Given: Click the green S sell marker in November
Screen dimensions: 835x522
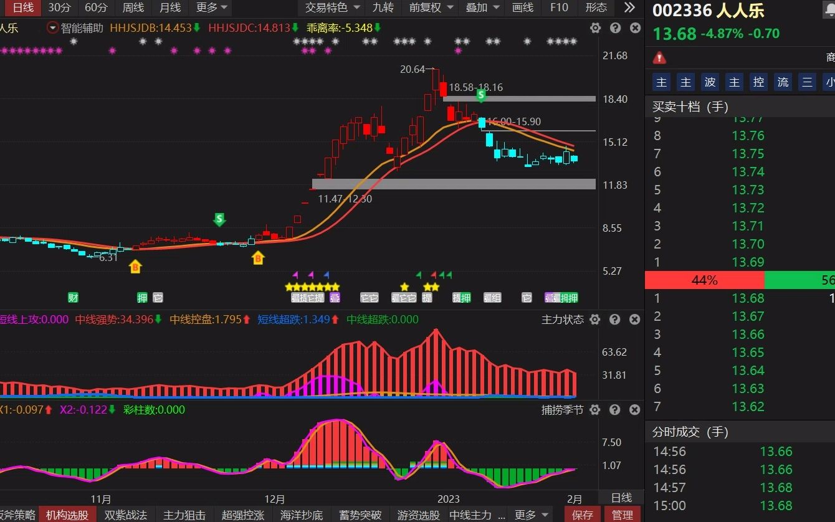Looking at the screenshot, I should coord(219,219).
